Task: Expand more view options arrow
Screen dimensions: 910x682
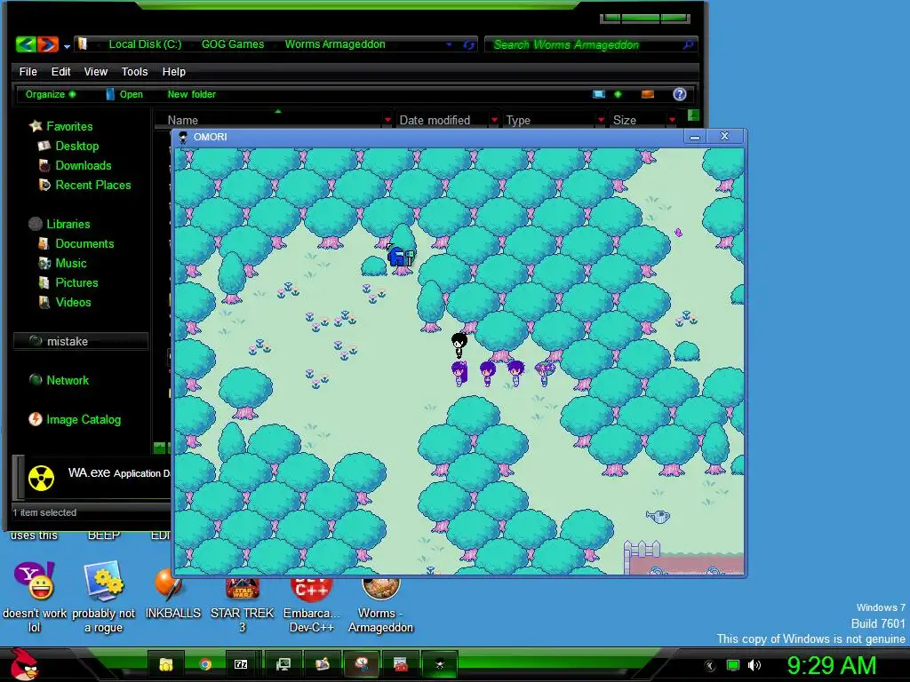Action: [x=618, y=94]
